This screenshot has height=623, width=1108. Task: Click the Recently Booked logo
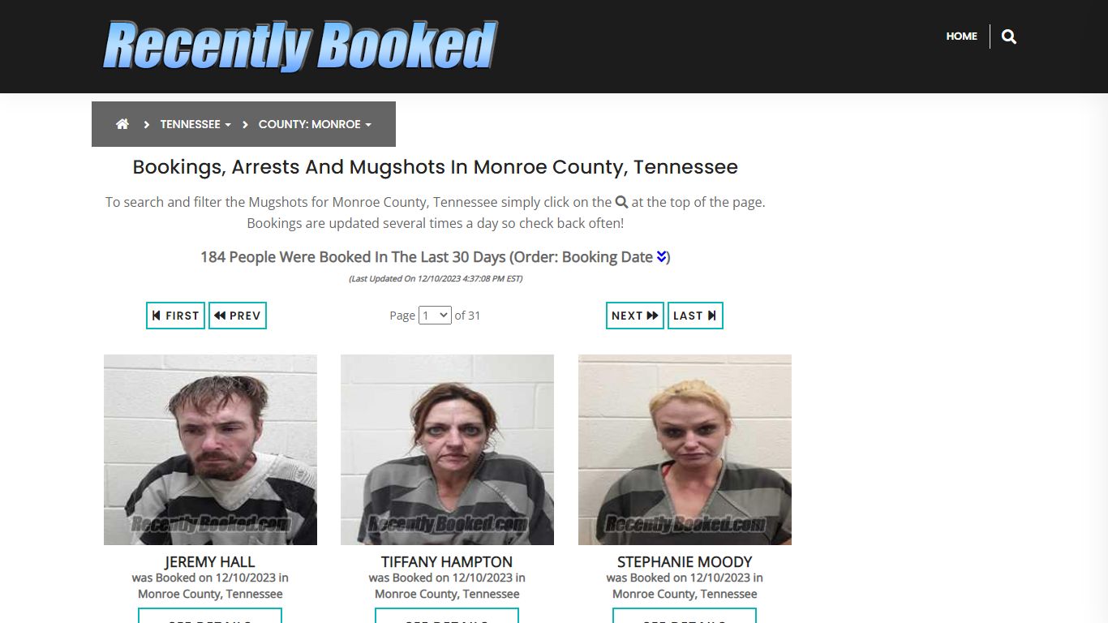pos(299,45)
